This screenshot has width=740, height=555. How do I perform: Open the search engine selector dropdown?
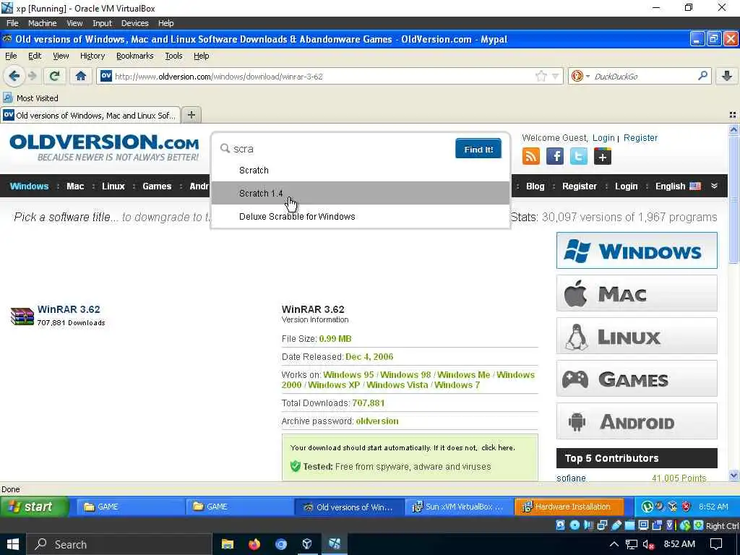tap(580, 76)
